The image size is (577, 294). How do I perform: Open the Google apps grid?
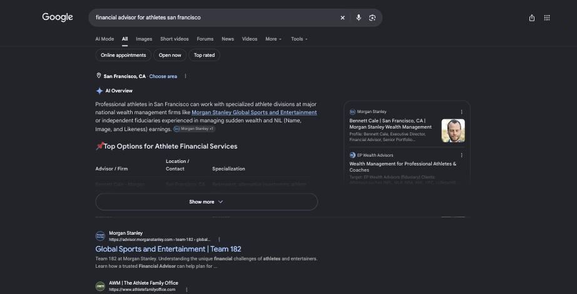[x=547, y=17]
